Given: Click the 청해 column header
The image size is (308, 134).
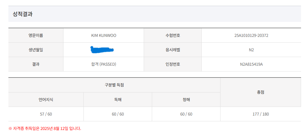Looking at the screenshot, I should pyautogui.click(x=186, y=100).
